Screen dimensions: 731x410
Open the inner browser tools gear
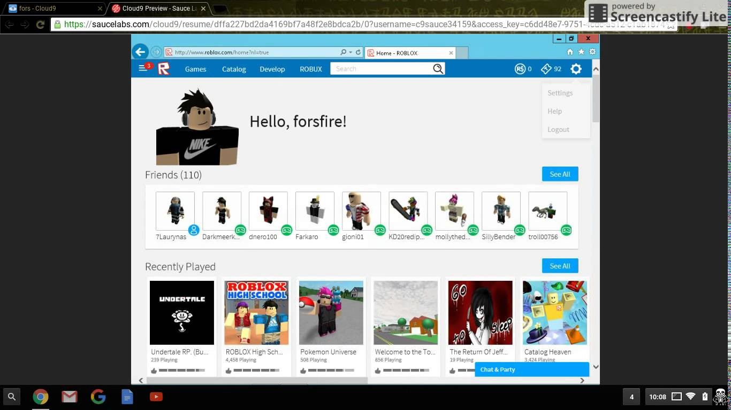coord(592,52)
